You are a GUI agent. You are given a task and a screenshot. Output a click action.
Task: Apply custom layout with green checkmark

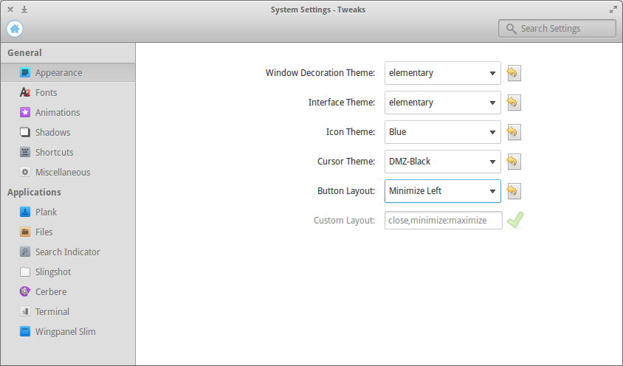[515, 220]
